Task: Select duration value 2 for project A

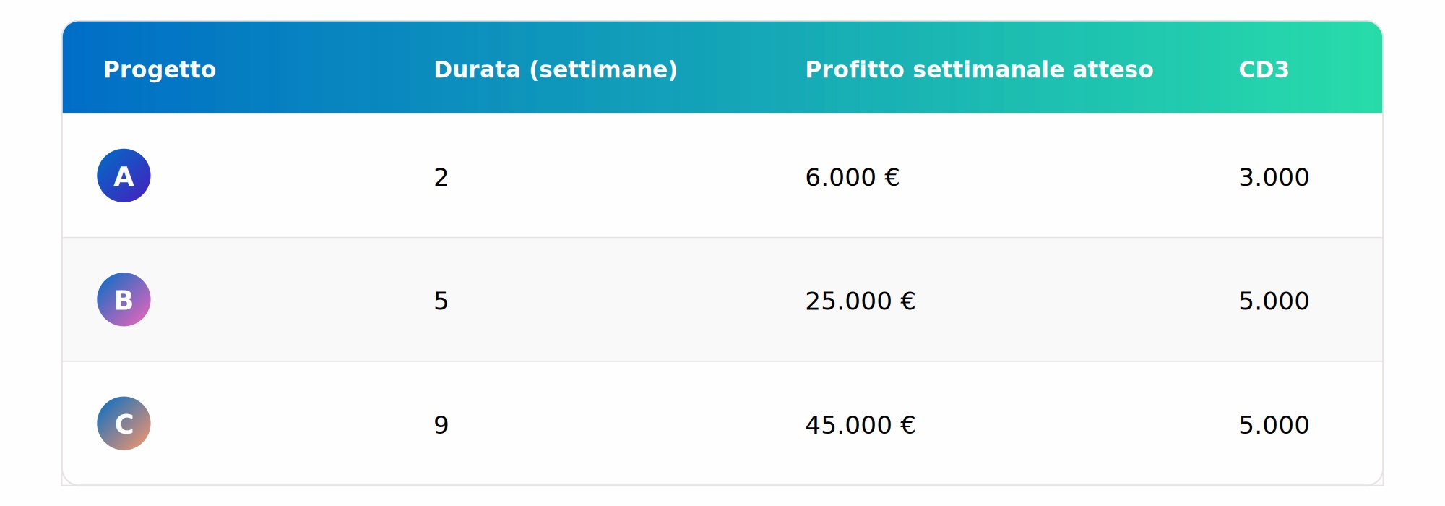Action: (441, 177)
